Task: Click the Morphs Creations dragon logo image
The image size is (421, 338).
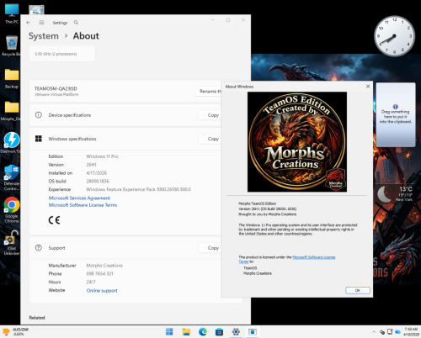Action: tap(297, 142)
